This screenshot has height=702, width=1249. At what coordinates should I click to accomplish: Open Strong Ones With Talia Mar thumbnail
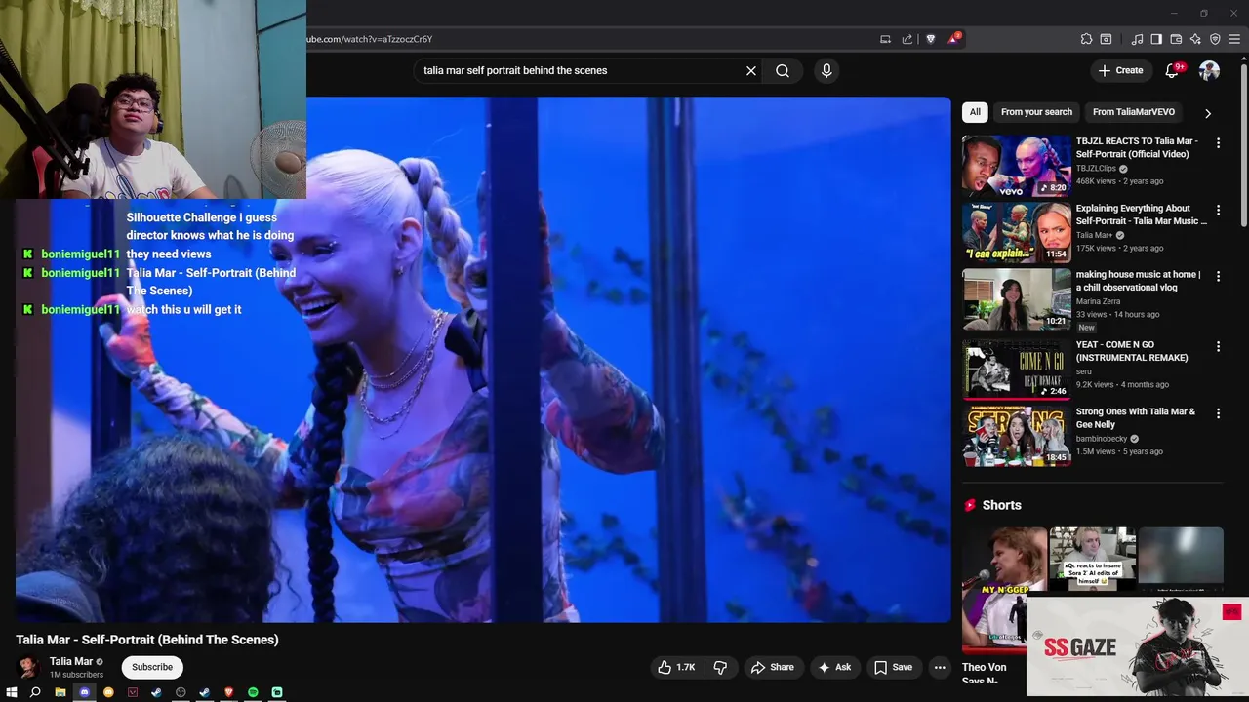1017,436
